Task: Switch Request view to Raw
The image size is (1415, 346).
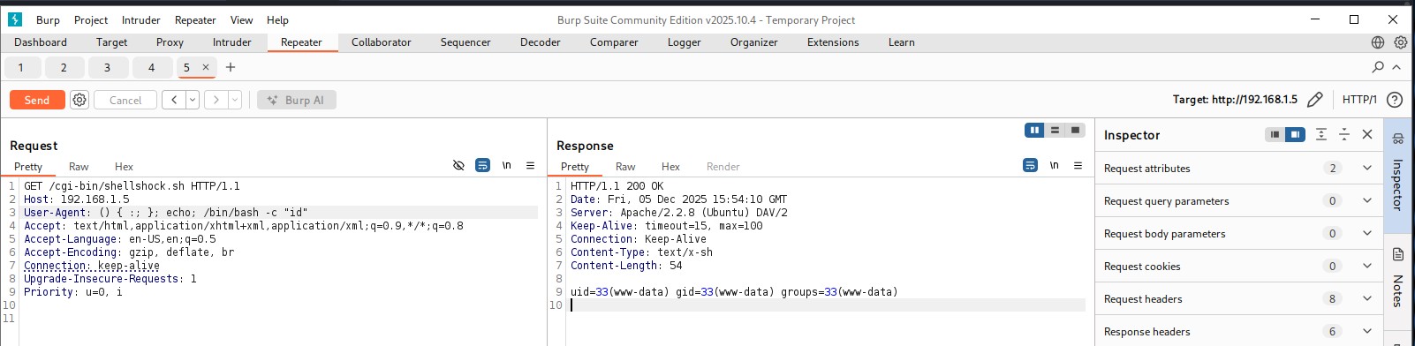Action: tap(79, 166)
